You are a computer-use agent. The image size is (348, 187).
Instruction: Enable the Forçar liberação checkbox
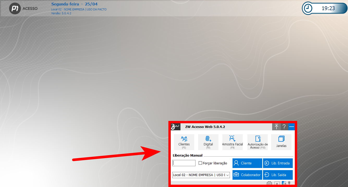(x=200, y=163)
